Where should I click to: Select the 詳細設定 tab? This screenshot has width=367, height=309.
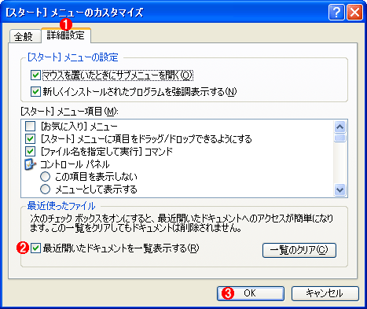tap(66, 35)
